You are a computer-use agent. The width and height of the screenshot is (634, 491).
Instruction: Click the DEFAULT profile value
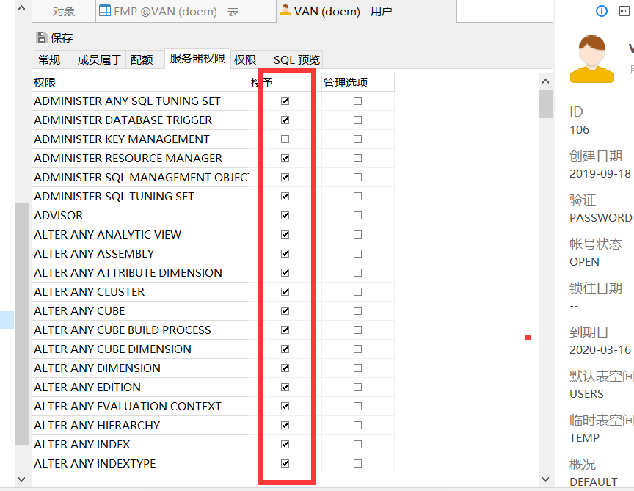click(593, 482)
